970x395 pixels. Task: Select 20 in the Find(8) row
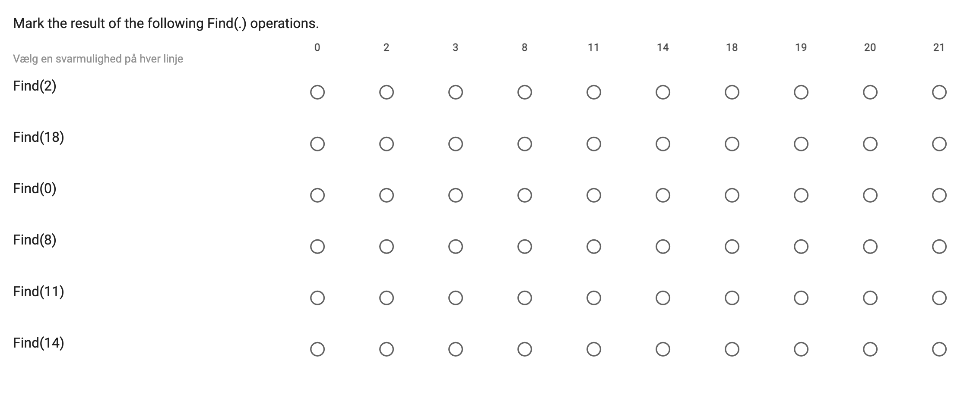point(870,247)
